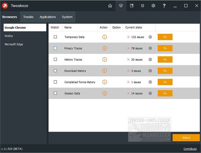Fix Completed Forms History issues
This screenshot has width=201, height=153.
tap(165, 82)
